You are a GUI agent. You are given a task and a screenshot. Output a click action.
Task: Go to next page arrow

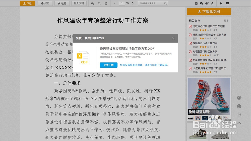coord(133,3)
